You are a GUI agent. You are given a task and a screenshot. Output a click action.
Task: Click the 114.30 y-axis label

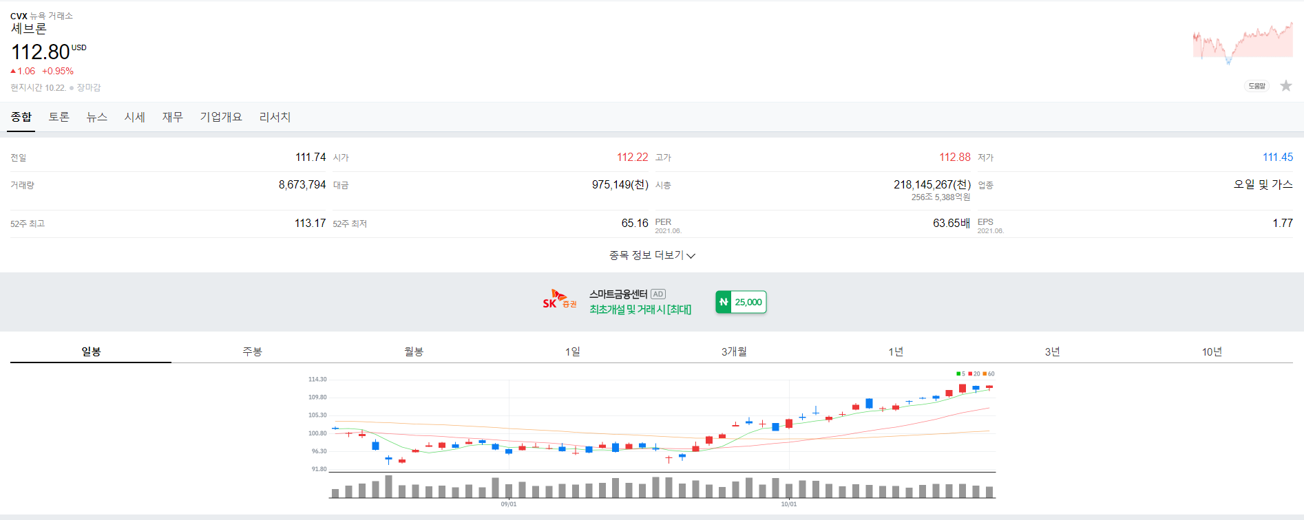coord(317,379)
